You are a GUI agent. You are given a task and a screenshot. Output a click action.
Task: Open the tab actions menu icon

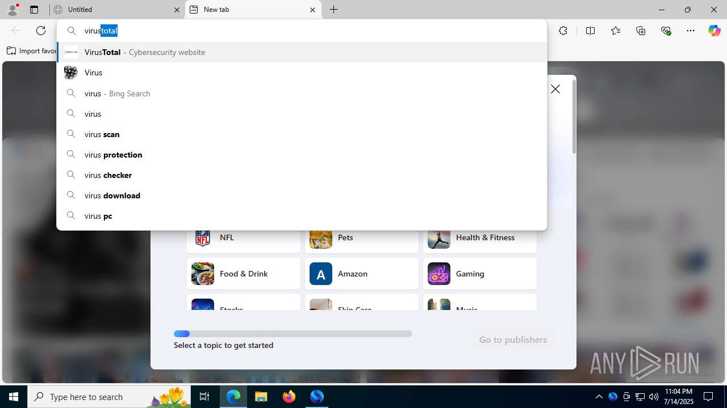(x=34, y=10)
